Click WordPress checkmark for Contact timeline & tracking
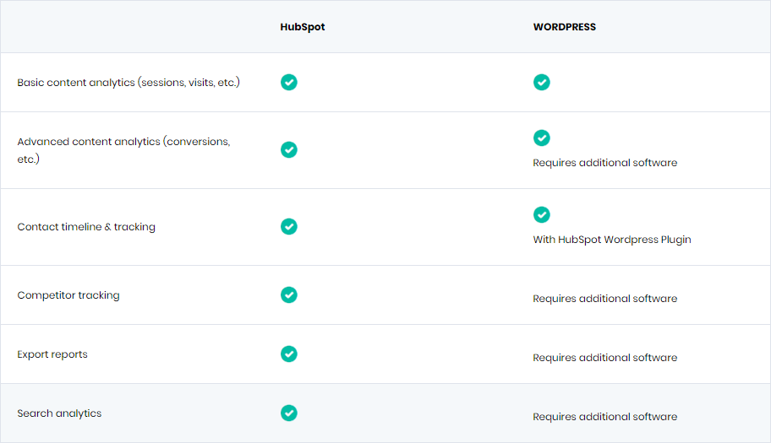Image resolution: width=771 pixels, height=443 pixels. [541, 214]
